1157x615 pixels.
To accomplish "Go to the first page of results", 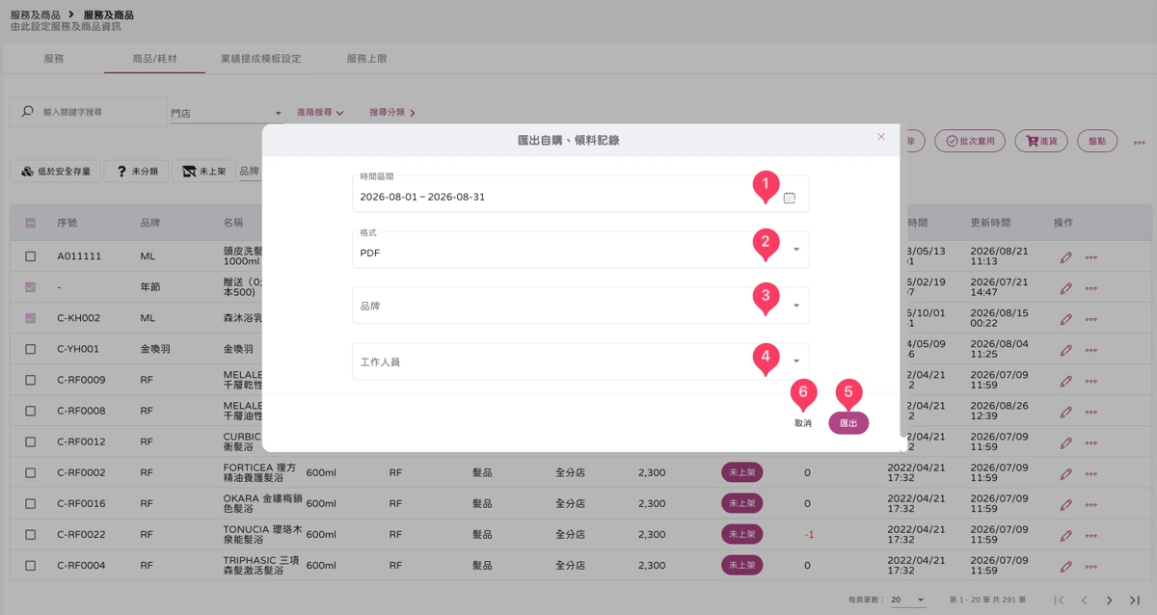I will pos(1060,600).
